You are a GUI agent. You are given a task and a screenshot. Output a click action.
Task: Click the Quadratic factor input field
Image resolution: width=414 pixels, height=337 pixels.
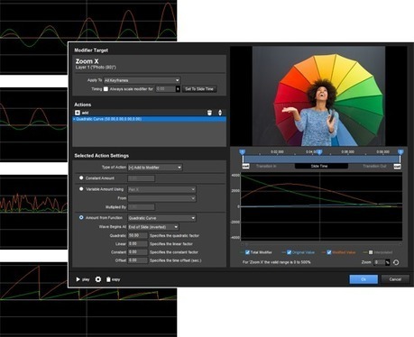click(138, 235)
